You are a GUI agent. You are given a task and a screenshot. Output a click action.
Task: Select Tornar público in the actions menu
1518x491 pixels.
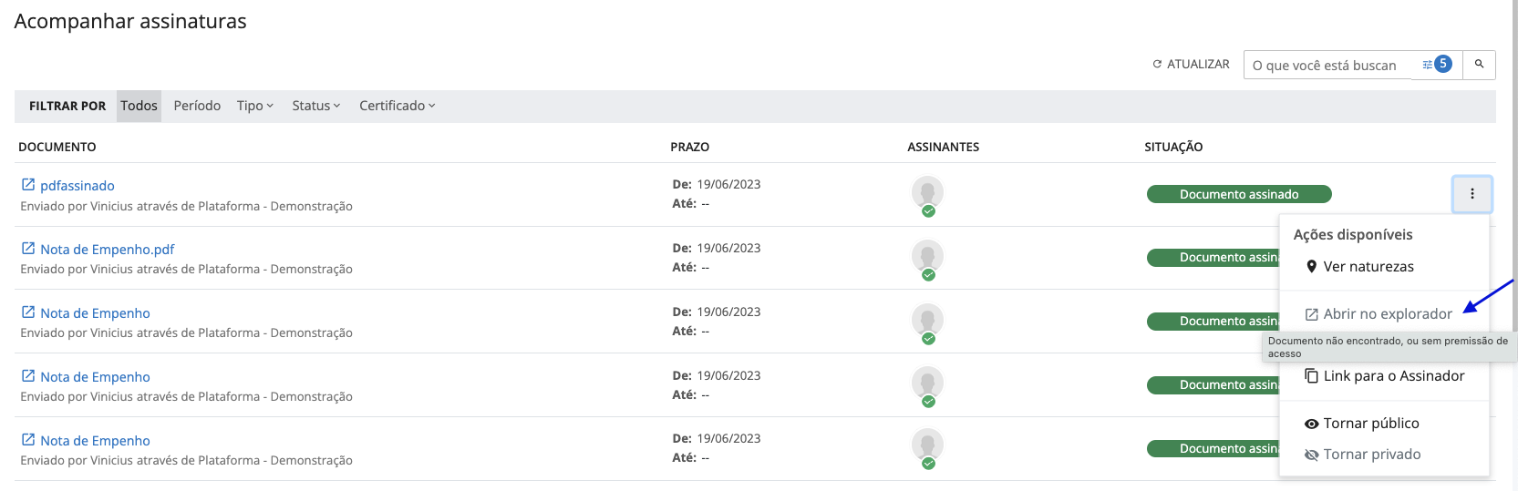pyautogui.click(x=1370, y=424)
